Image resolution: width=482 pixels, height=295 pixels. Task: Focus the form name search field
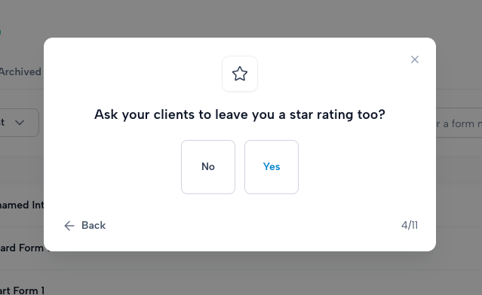click(x=459, y=123)
